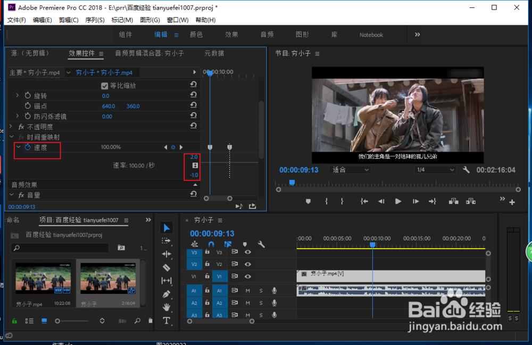The width and height of the screenshot is (532, 345).
Task: Go to Out point
Action: click(x=432, y=201)
